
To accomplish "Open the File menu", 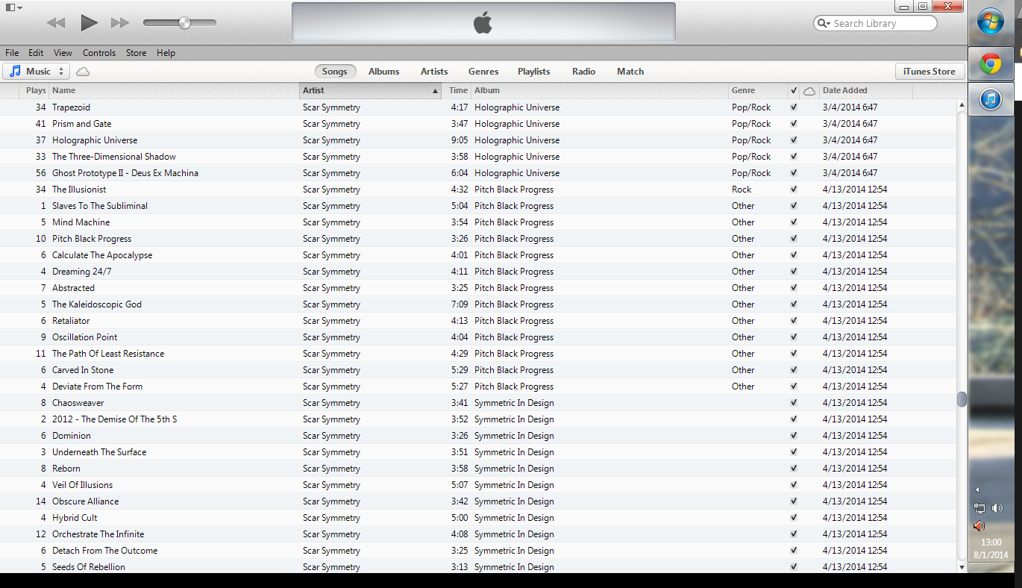I will click(12, 53).
